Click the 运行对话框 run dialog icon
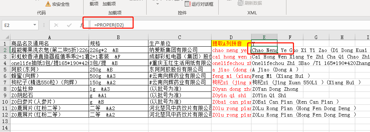 [x=188, y=4]
